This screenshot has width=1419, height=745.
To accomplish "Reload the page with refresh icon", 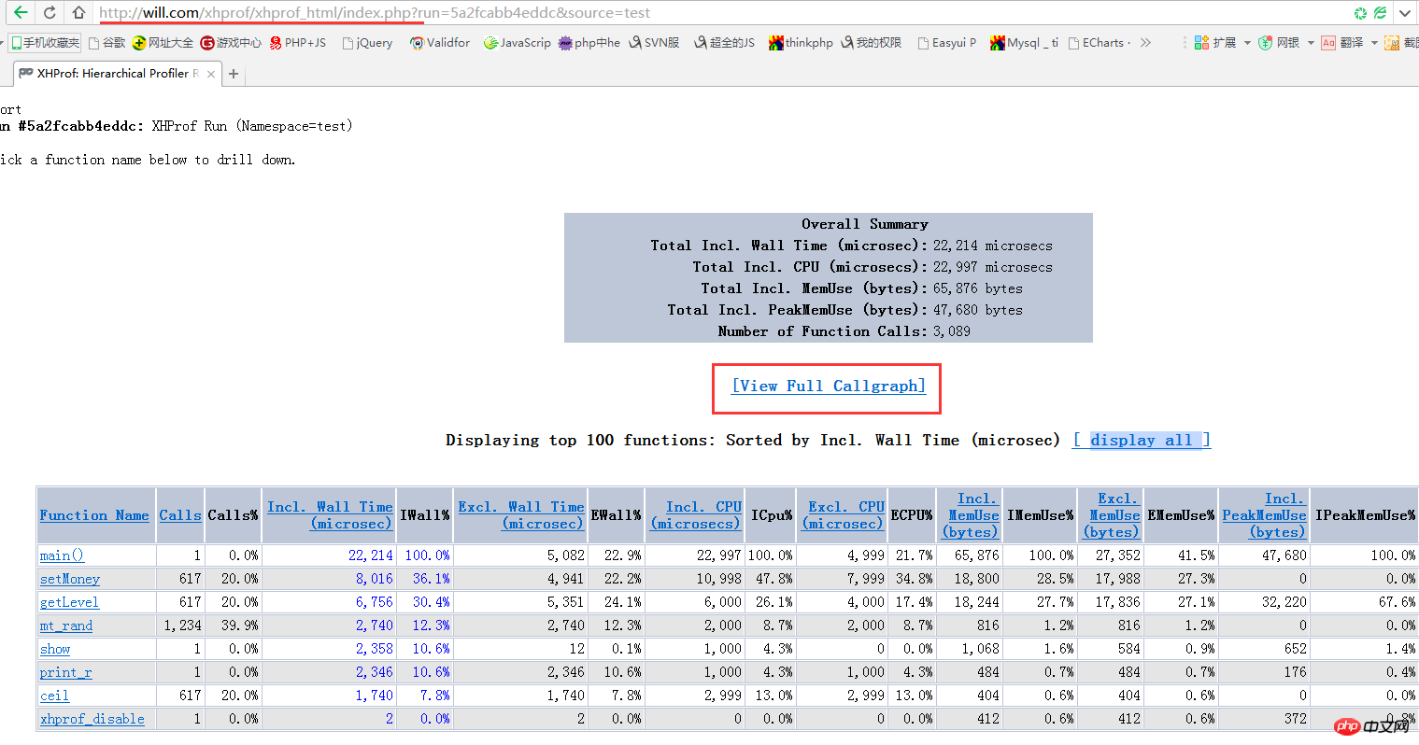I will point(50,13).
